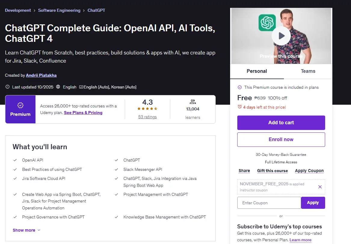Click the 'What you'll learn' heading
The image size is (351, 244).
point(40,147)
